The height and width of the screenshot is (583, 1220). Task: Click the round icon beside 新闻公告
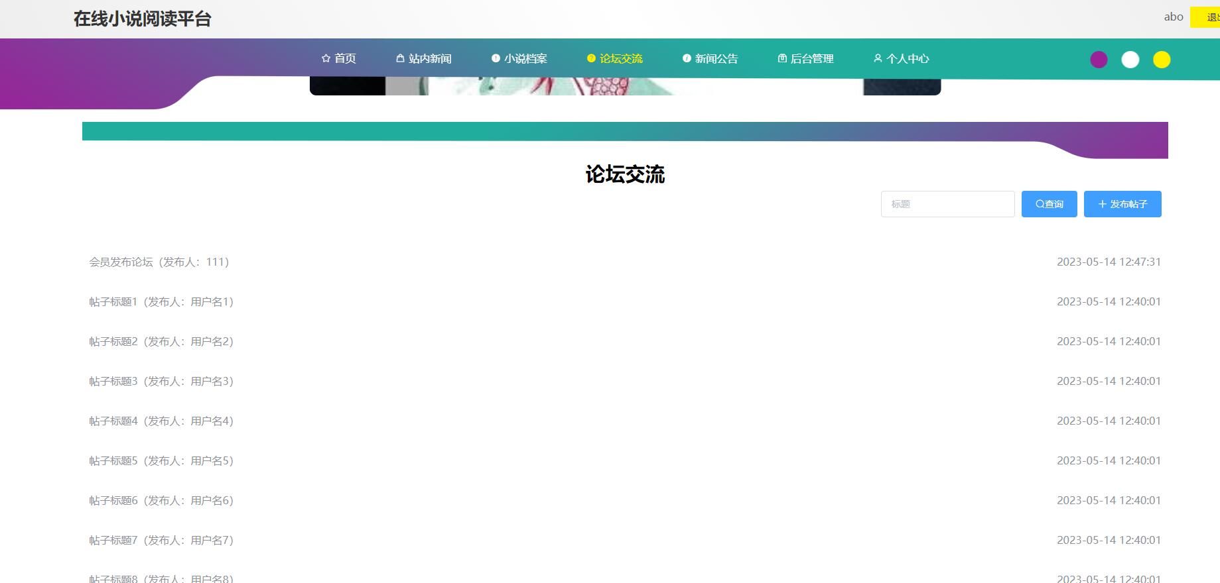point(687,58)
